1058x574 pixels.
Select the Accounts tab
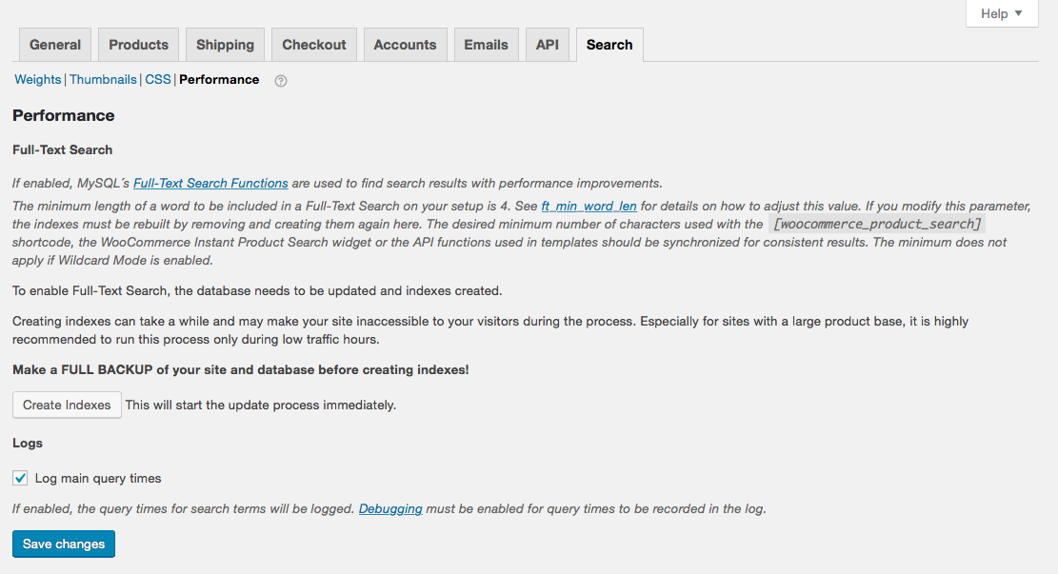pyautogui.click(x=405, y=45)
